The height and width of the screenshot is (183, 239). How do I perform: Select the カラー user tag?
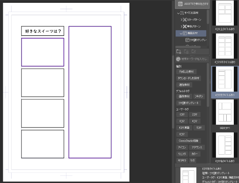coord(194,154)
